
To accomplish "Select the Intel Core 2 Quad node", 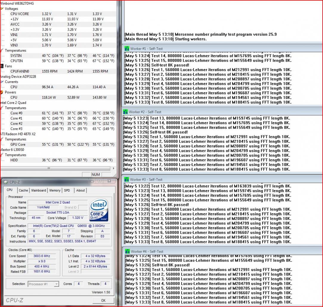I will pos(13,103).
